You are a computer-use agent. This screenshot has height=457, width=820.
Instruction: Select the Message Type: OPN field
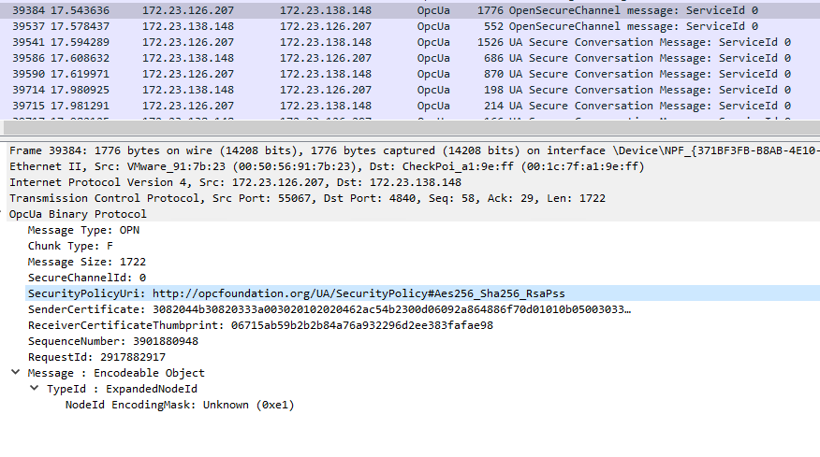click(83, 230)
